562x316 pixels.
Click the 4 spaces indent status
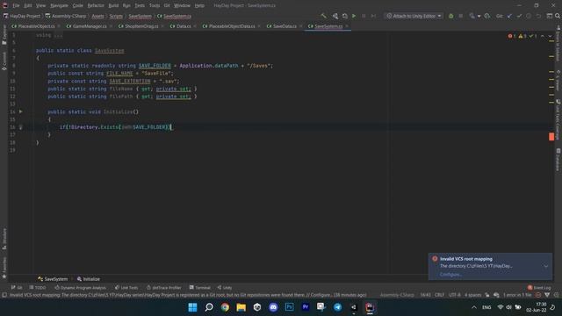click(x=473, y=295)
